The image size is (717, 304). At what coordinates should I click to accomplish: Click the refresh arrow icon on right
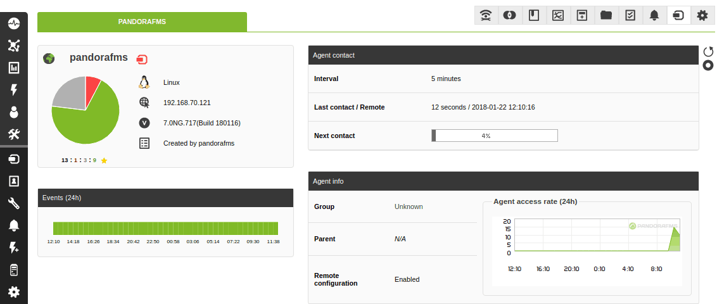[708, 52]
